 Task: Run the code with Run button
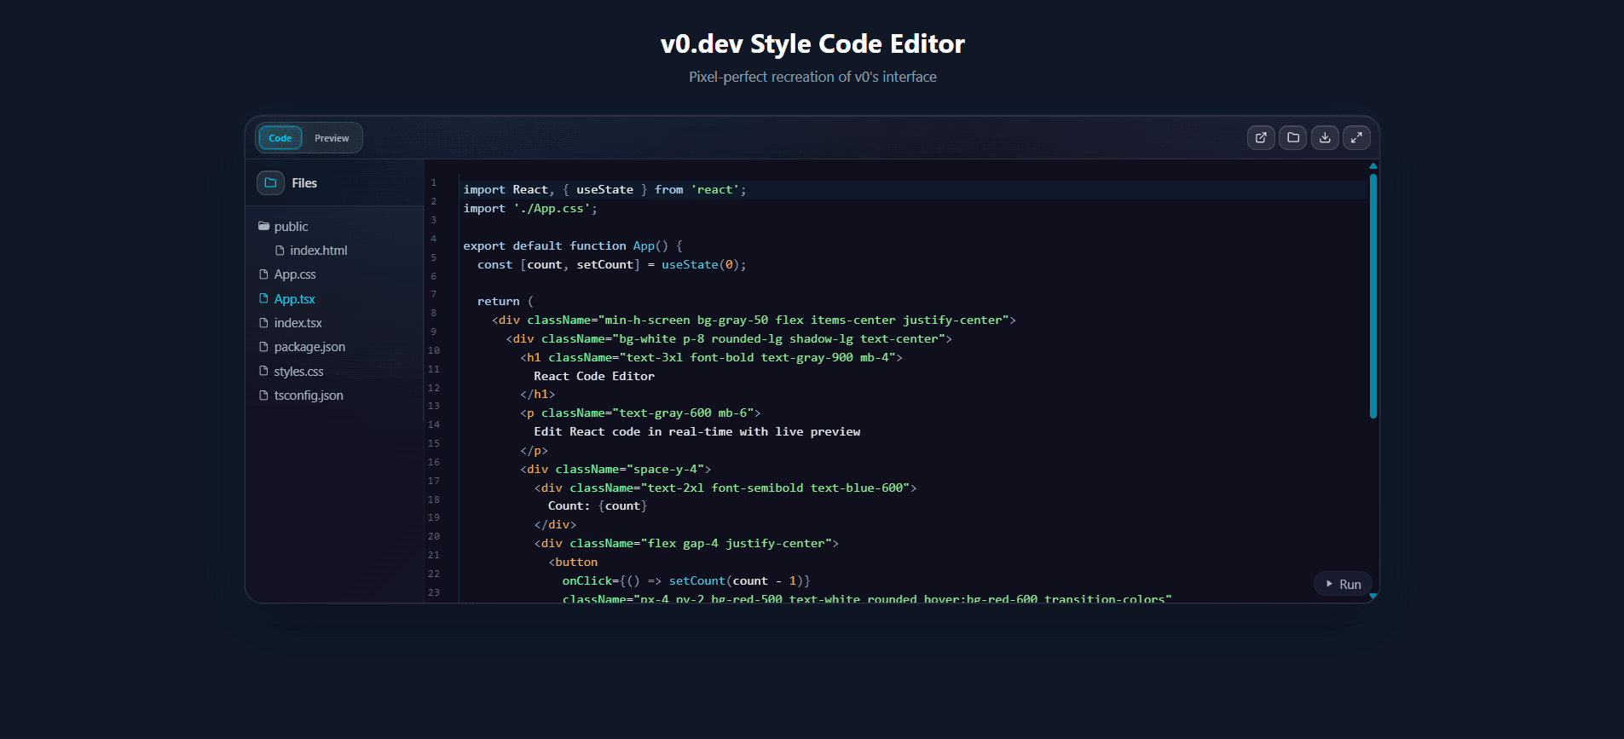[1344, 584]
